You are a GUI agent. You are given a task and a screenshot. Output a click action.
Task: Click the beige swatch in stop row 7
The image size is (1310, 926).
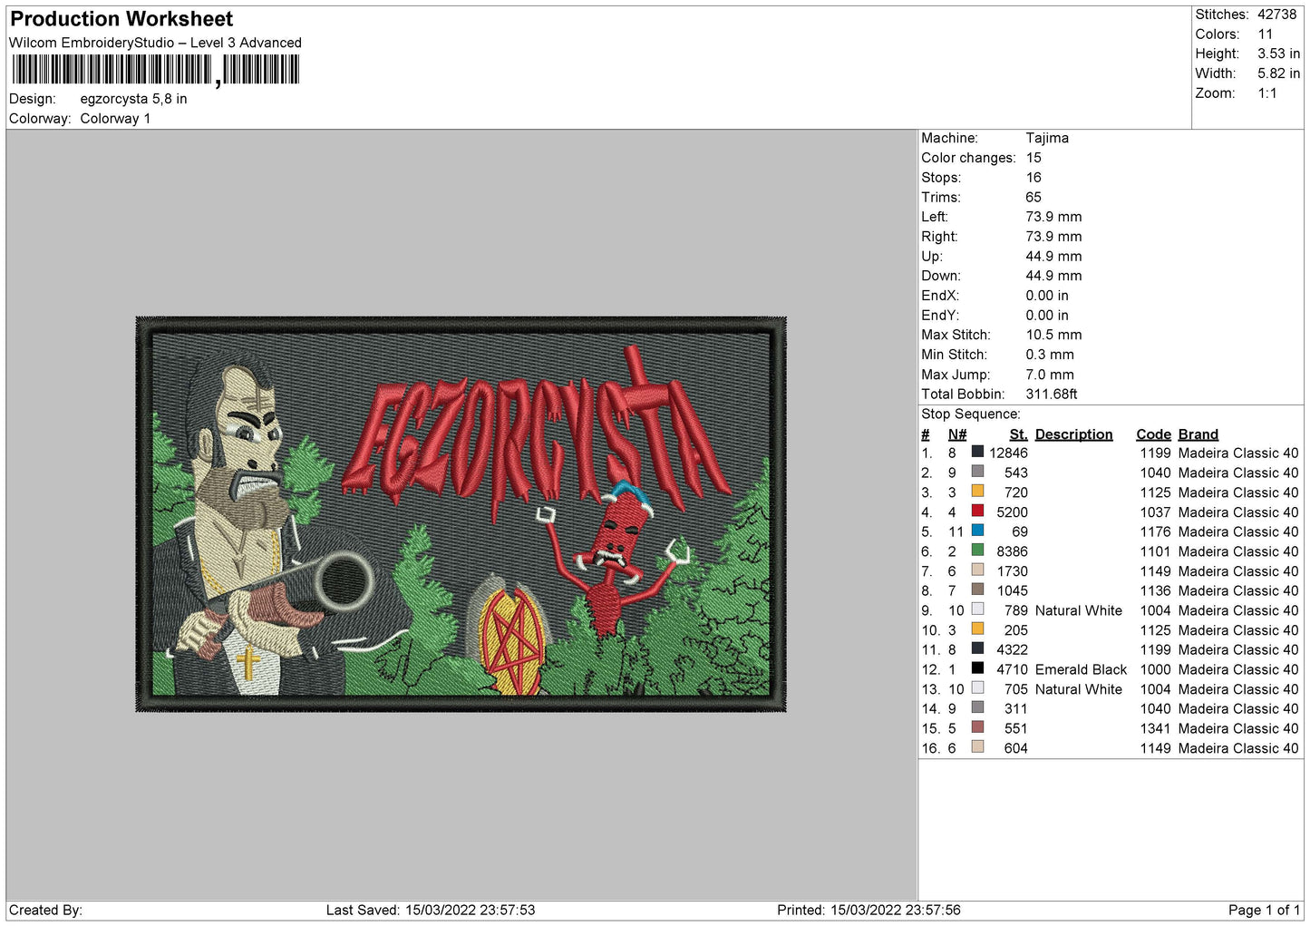pyautogui.click(x=977, y=570)
